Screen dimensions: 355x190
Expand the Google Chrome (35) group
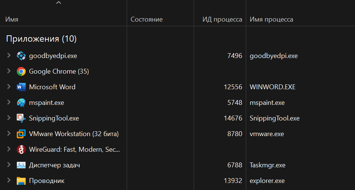tap(9, 71)
